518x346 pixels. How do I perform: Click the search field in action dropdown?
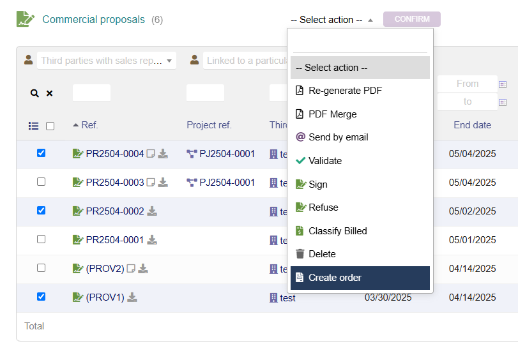[360, 42]
